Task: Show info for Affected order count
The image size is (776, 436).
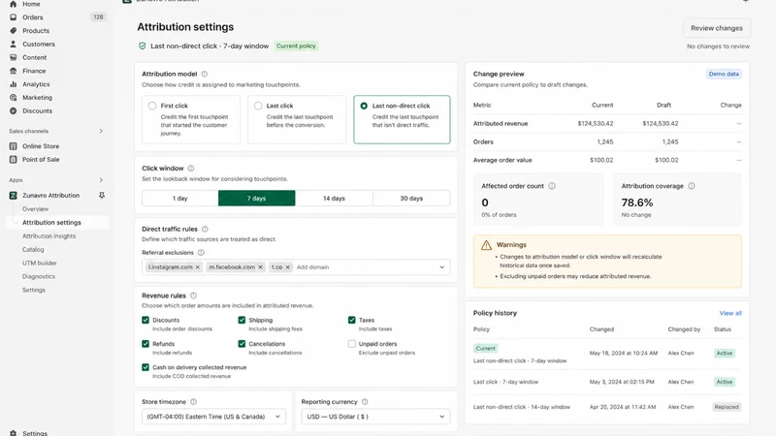Action: (x=552, y=186)
